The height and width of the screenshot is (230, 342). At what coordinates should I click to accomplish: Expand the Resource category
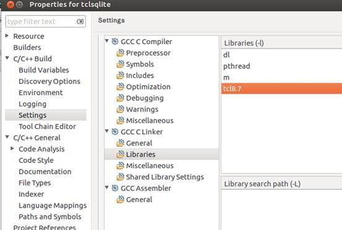coord(7,35)
